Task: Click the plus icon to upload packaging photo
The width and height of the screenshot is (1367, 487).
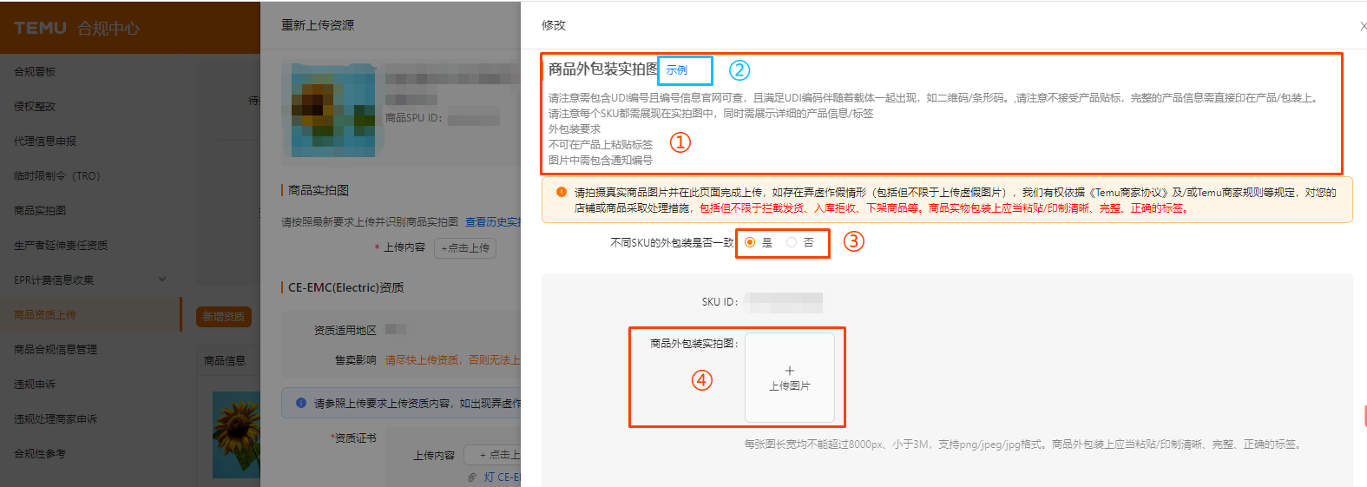Action: coord(789,372)
